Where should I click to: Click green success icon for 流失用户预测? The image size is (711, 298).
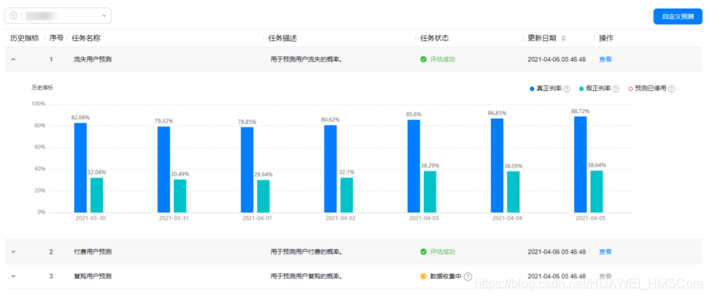tap(424, 59)
